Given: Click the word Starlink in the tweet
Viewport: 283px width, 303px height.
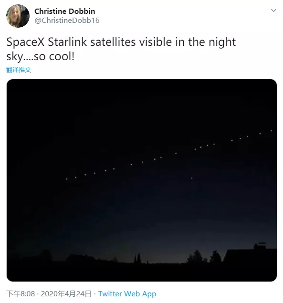Looking at the screenshot, I should [67, 42].
